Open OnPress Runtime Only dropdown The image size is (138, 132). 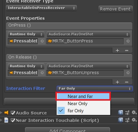point(26,34)
